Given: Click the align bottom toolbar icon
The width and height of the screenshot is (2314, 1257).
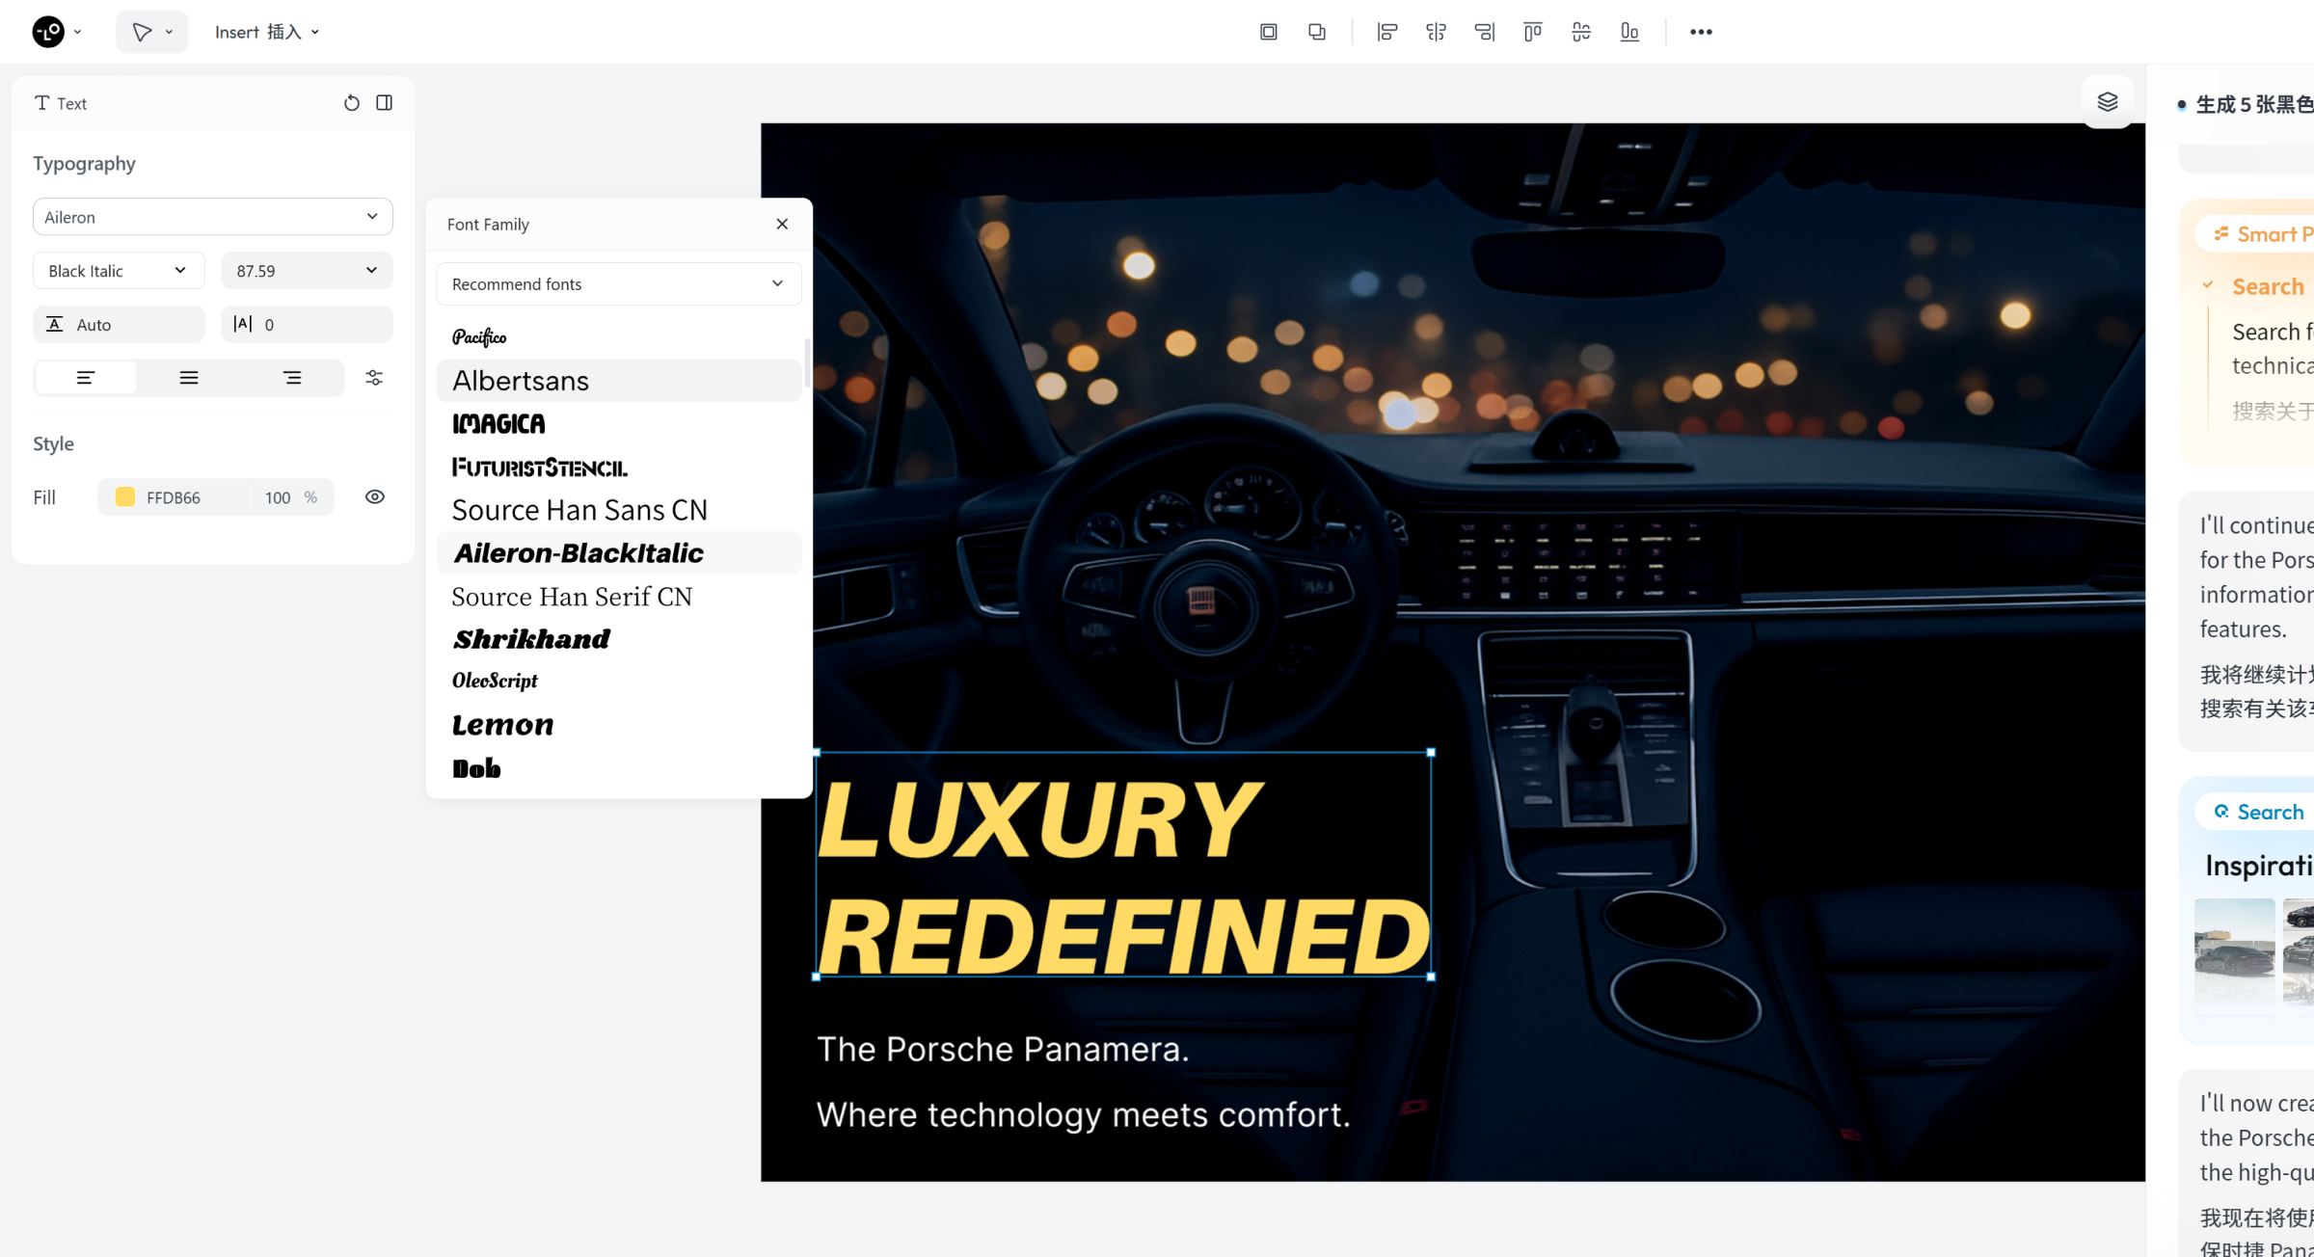Looking at the screenshot, I should (x=1629, y=32).
